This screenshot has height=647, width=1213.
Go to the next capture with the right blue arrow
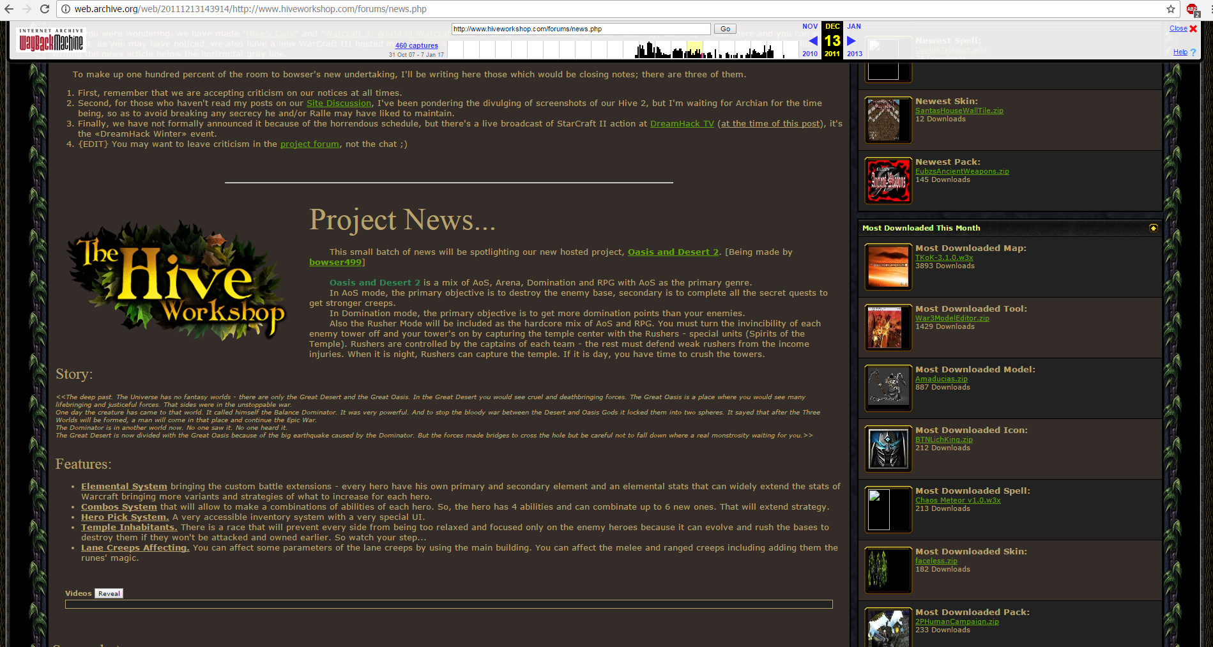coord(851,40)
